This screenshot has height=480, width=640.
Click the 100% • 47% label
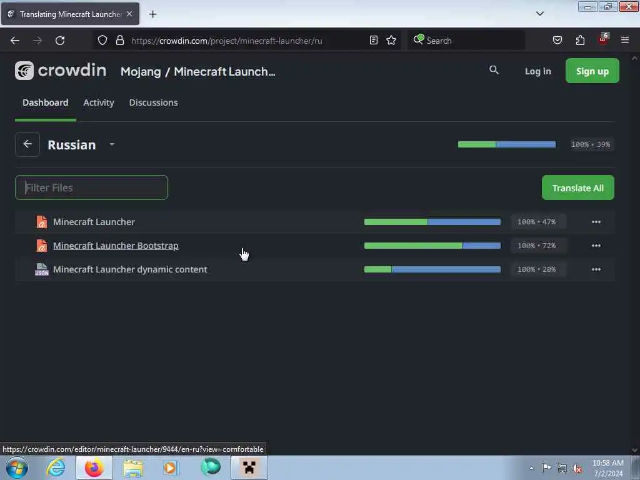point(537,222)
